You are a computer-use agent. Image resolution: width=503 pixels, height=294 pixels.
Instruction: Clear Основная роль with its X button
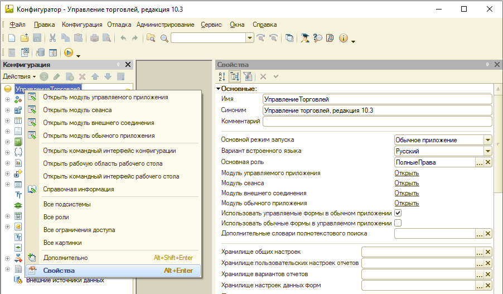488,162
